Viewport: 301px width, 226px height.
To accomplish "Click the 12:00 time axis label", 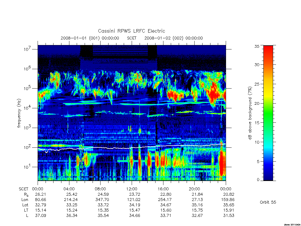I will point(132,189).
